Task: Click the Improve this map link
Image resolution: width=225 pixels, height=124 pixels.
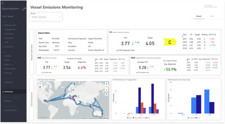Action: 103,118
